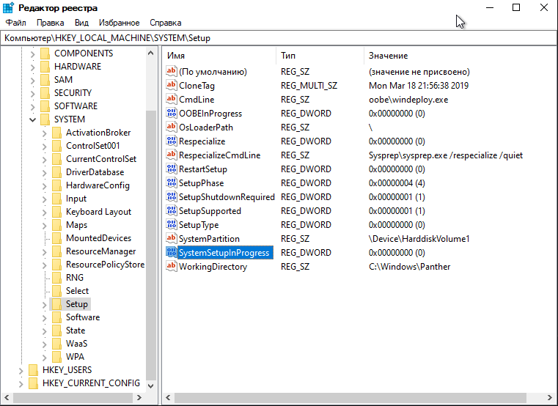Click the string icon of the CmdLine value

(x=172, y=100)
